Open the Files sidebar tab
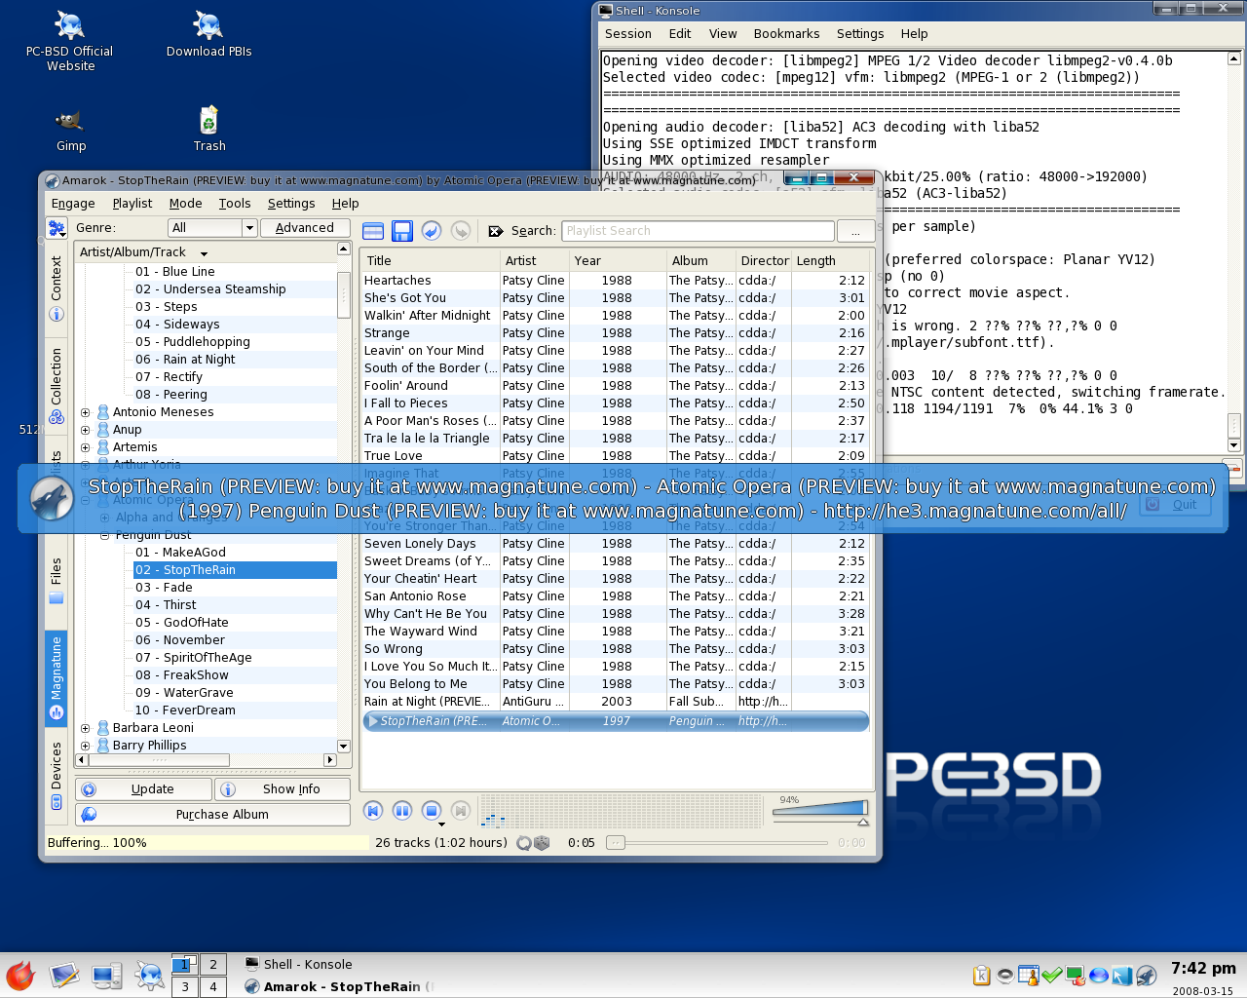This screenshot has width=1247, height=998. click(x=57, y=581)
